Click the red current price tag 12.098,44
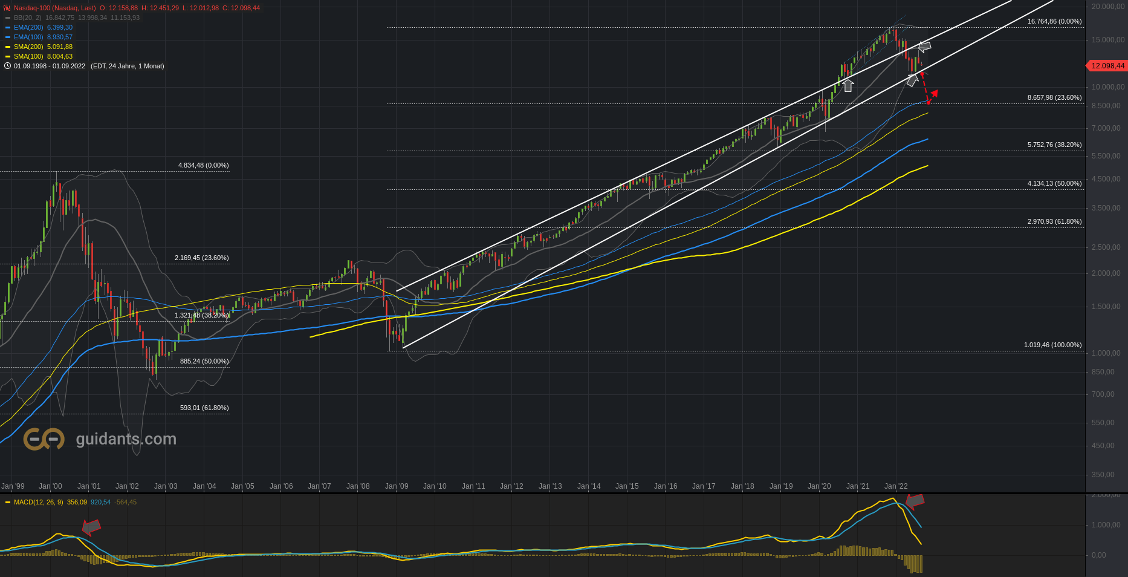 [1106, 65]
